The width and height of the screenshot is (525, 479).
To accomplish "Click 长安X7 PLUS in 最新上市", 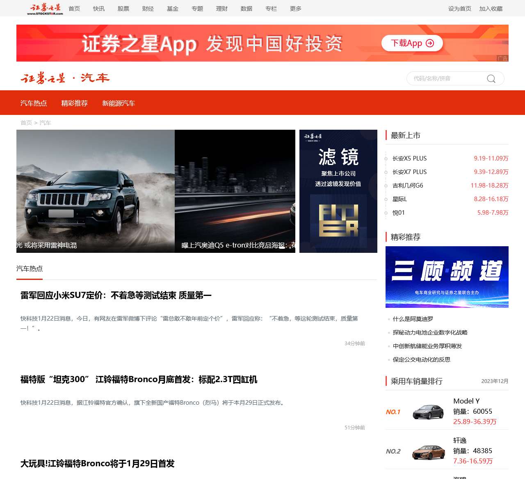I will pos(409,172).
